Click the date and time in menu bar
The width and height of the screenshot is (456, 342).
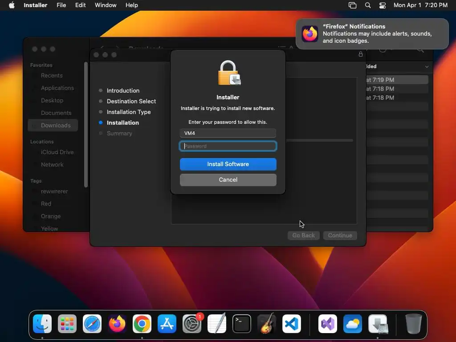click(x=420, y=5)
